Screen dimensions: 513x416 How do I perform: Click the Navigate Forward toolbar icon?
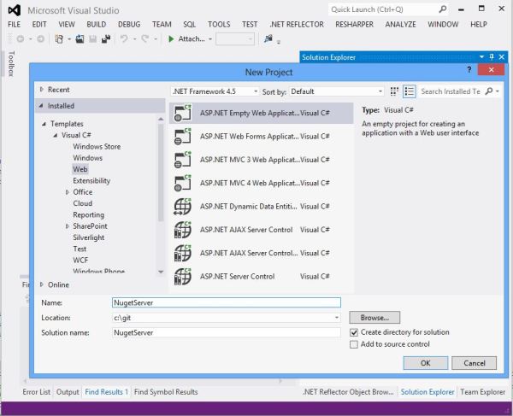[40, 39]
